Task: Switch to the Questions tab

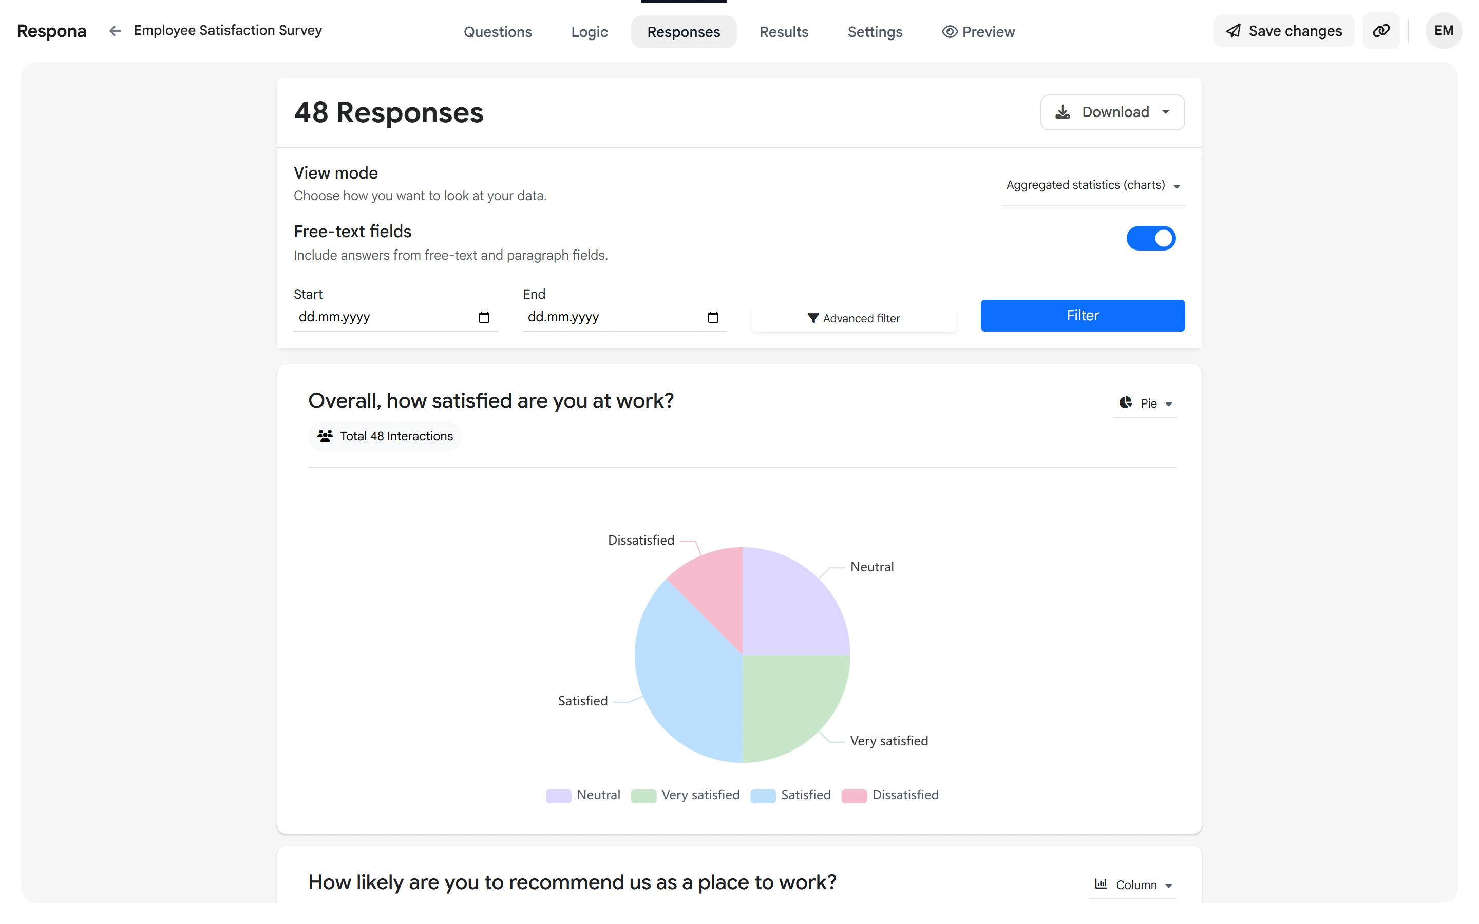Action: [x=498, y=32]
